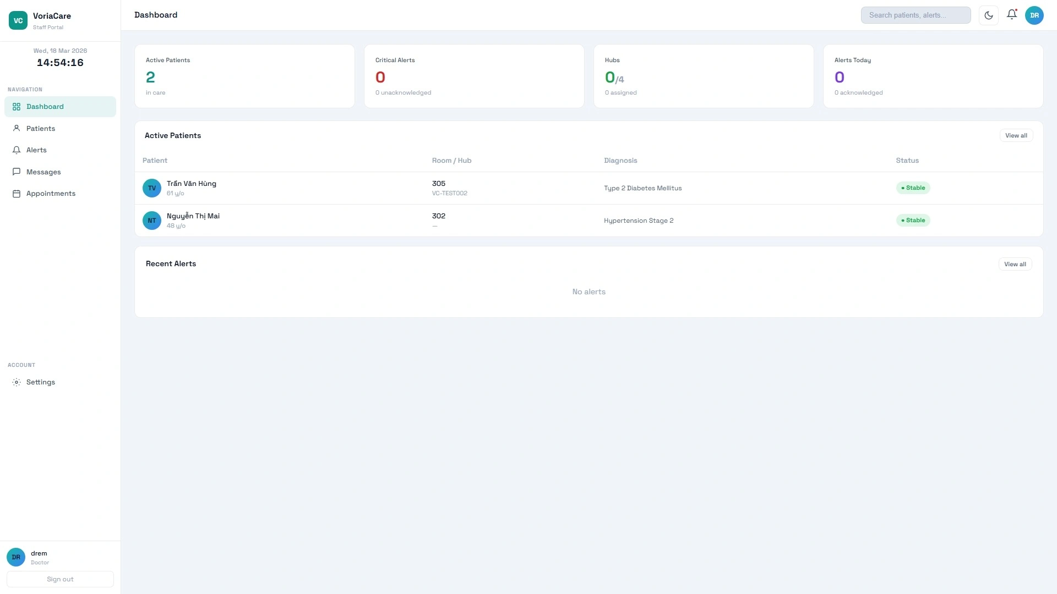The image size is (1057, 594).
Task: Switch to the Dashboard navigation item
Action: coord(45,106)
